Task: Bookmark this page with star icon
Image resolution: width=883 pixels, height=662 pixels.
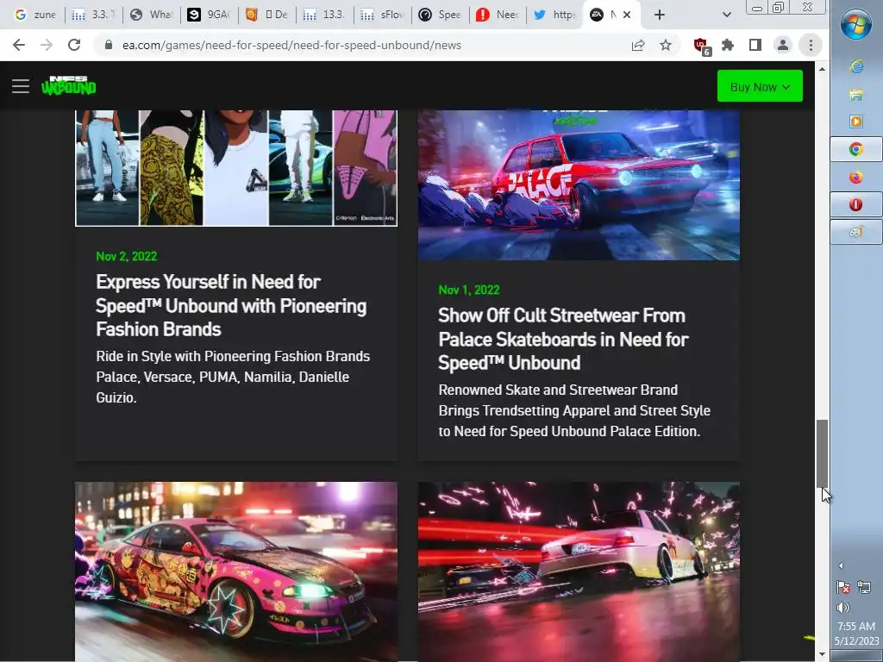Action: [x=666, y=45]
